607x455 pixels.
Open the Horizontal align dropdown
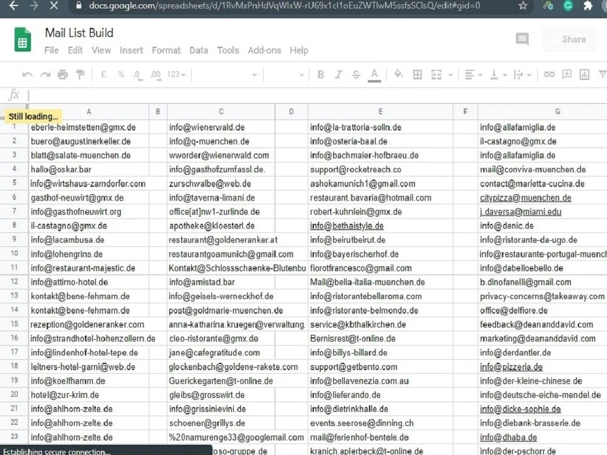(472, 74)
